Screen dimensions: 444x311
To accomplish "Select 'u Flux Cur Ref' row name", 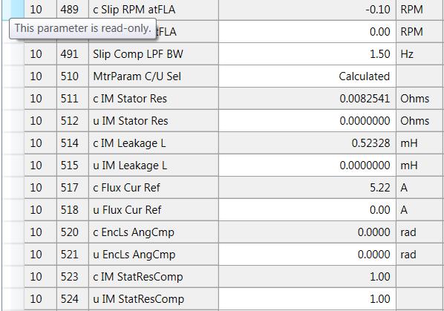I will (127, 210).
